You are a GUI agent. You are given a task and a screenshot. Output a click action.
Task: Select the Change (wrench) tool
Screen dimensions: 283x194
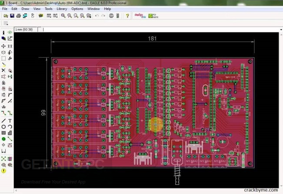10,58
